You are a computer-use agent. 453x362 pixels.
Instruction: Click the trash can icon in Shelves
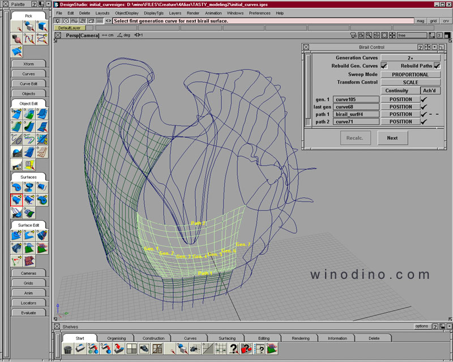click(68, 349)
